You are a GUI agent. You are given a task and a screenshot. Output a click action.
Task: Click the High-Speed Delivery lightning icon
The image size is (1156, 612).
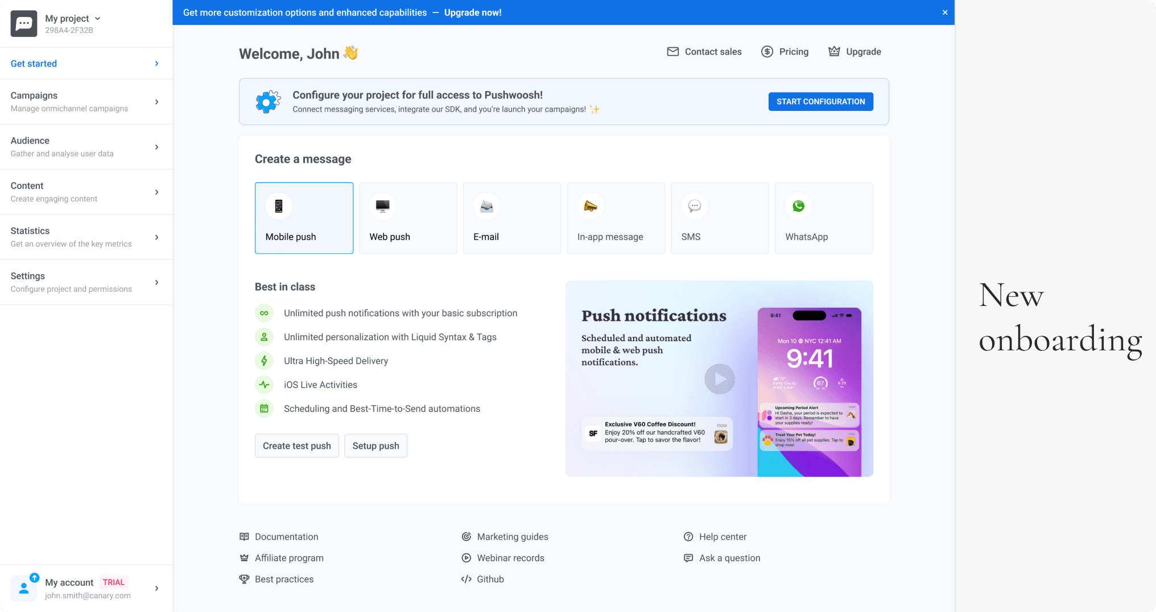[x=264, y=361]
